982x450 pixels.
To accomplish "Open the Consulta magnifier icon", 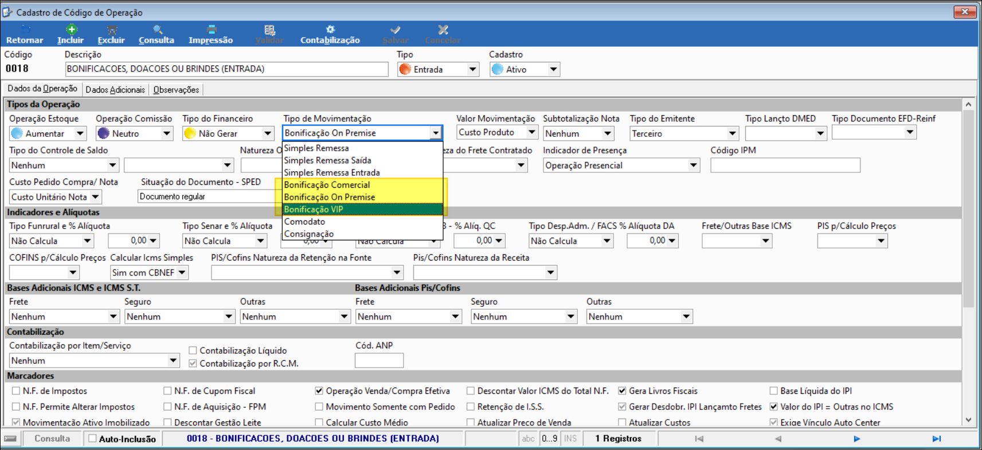I will tap(157, 30).
